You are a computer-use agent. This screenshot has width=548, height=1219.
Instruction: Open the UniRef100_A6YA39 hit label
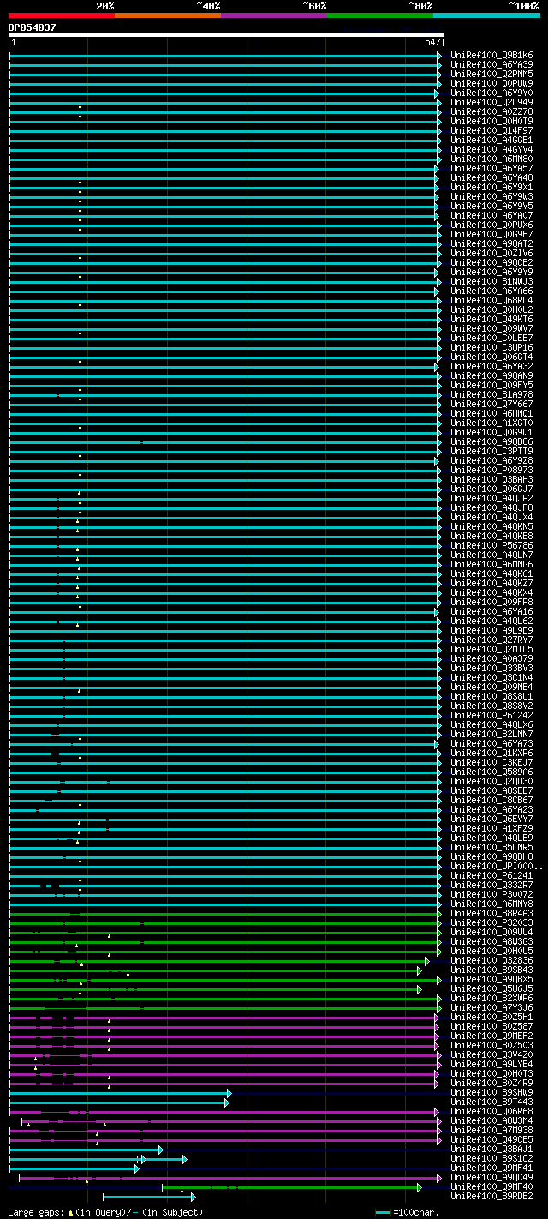tap(491, 64)
